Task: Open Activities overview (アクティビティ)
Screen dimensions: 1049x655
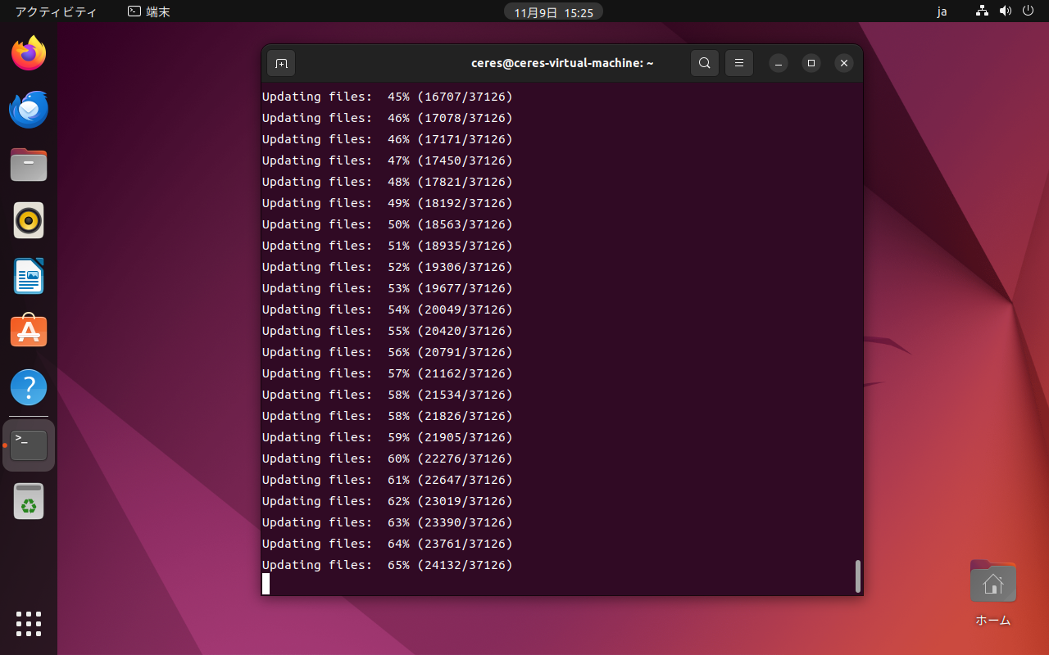Action: point(56,12)
